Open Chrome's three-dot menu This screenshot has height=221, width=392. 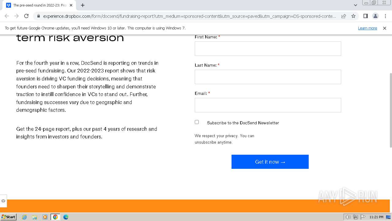pyautogui.click(x=385, y=16)
